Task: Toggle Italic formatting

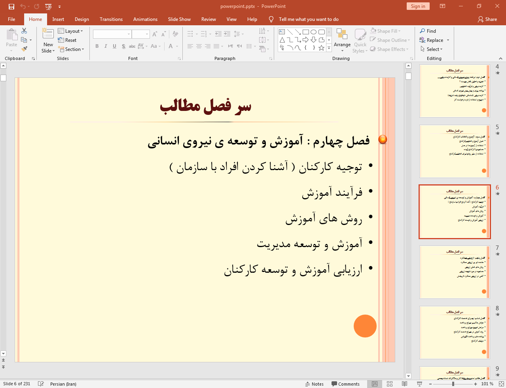Action: [x=106, y=46]
